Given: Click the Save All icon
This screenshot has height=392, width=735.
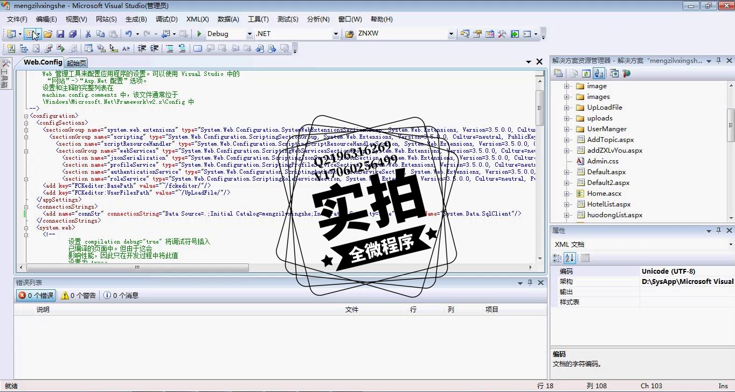Looking at the screenshot, I should (x=73, y=34).
